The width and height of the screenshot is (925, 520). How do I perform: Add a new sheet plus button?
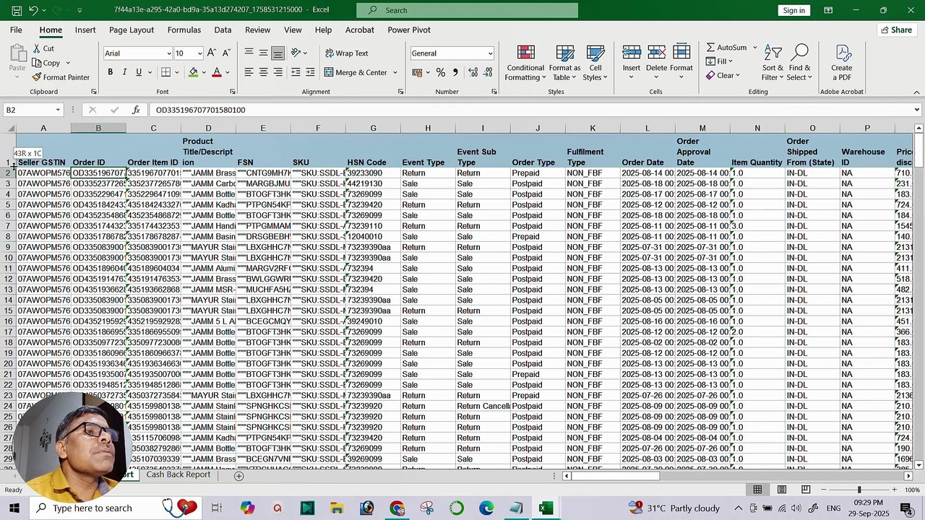(238, 475)
